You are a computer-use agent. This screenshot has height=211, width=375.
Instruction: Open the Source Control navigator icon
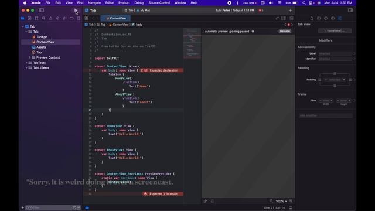coord(29,18)
